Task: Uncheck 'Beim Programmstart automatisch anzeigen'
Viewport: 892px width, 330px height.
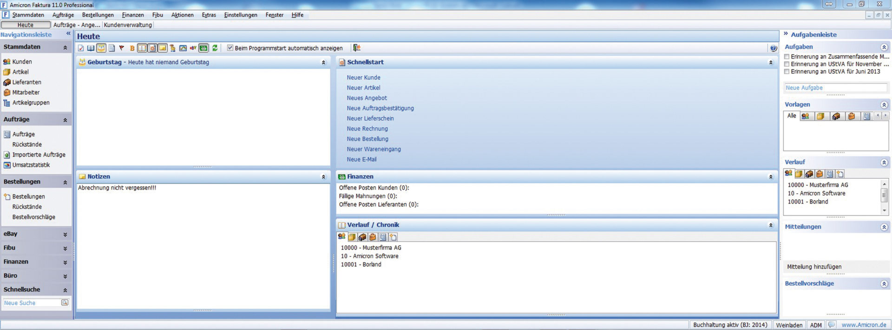Action: coord(230,48)
